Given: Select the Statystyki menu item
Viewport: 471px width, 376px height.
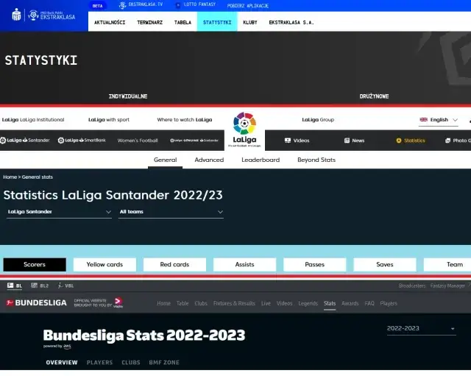Looking at the screenshot, I should 217,22.
